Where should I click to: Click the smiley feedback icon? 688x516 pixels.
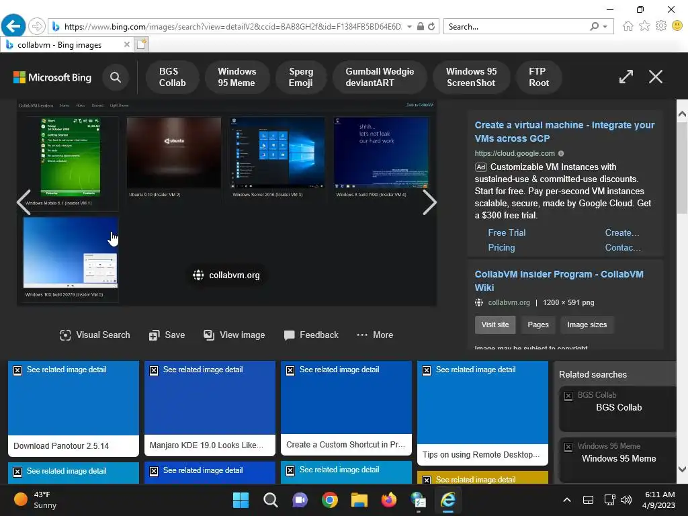click(677, 26)
